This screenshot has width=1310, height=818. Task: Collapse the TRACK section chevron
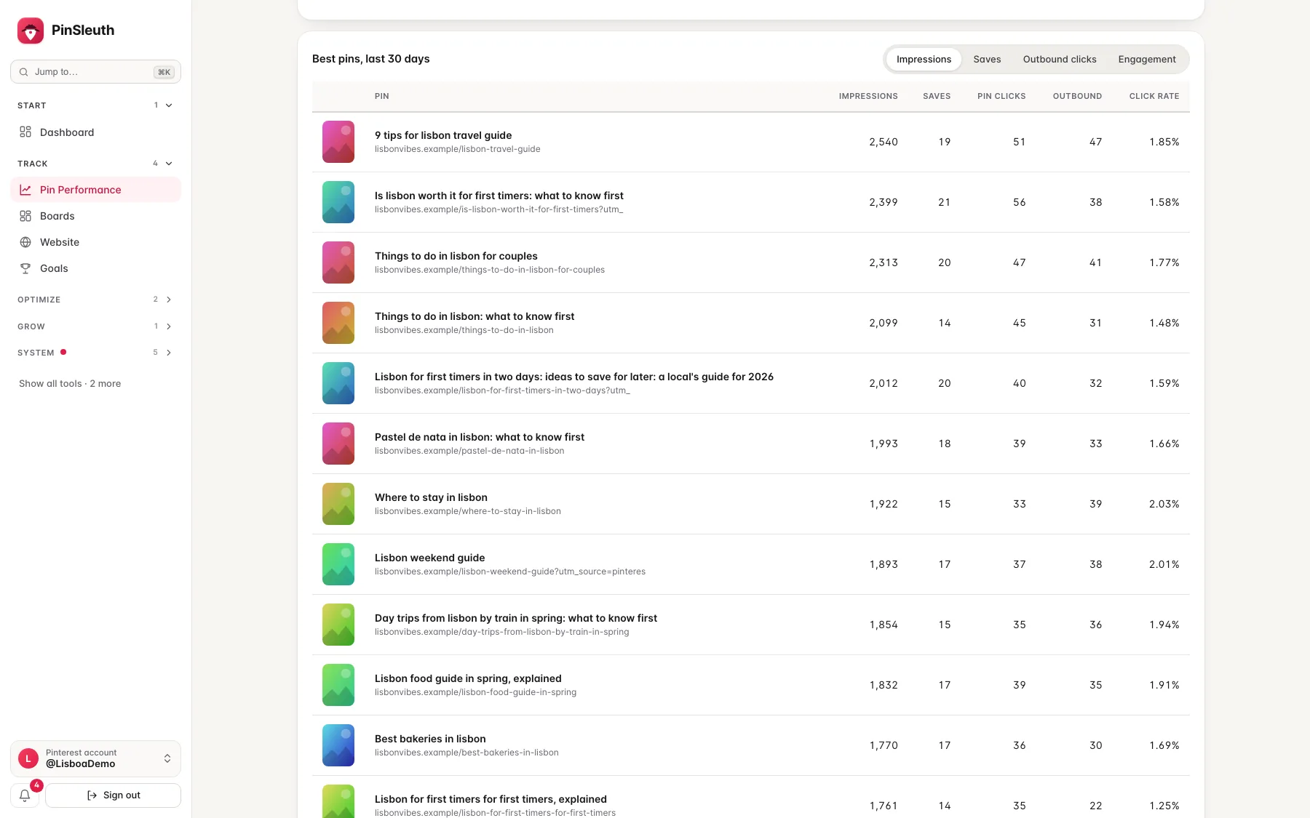pyautogui.click(x=169, y=164)
